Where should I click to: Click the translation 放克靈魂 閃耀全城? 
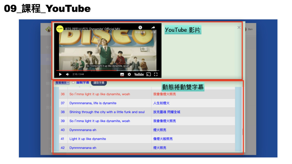coord(167,112)
